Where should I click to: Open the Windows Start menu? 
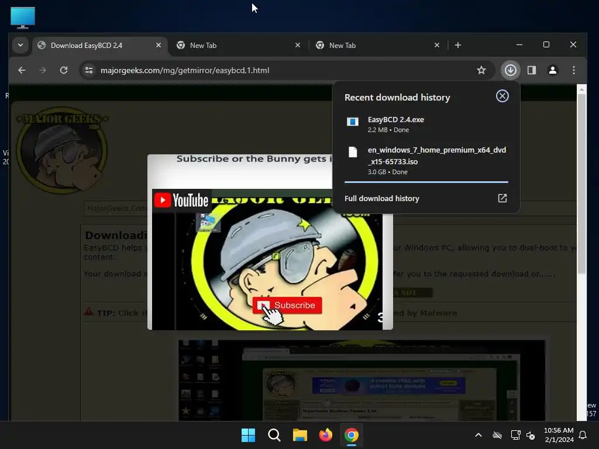click(248, 435)
